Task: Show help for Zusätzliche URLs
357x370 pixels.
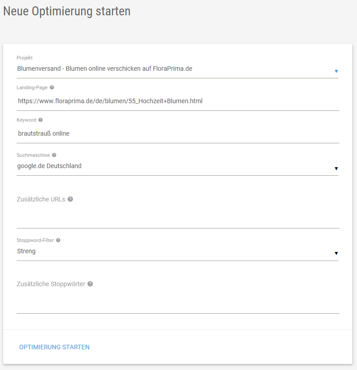Action: (x=70, y=199)
